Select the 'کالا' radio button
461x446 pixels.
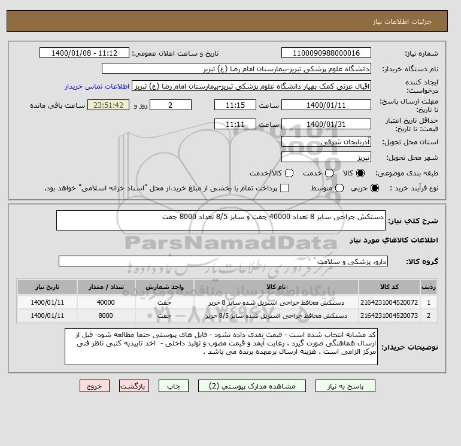point(360,173)
